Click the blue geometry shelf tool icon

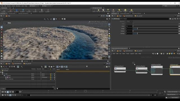[17, 11]
